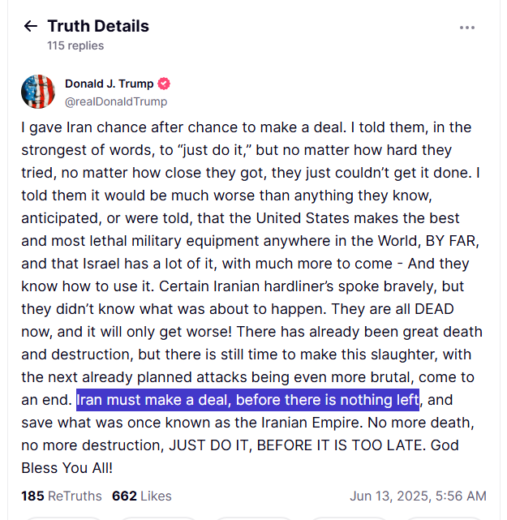This screenshot has width=507, height=520.
Task: Open Donald J. Trump's profile avatar
Action: pyautogui.click(x=38, y=92)
